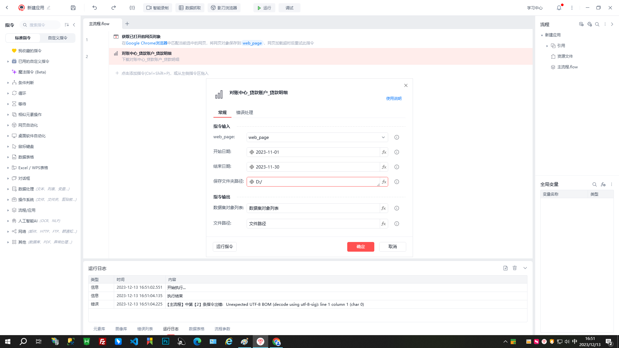The width and height of the screenshot is (619, 348).
Task: Click info icon next to 保存文件夹路径
Action: (x=397, y=182)
